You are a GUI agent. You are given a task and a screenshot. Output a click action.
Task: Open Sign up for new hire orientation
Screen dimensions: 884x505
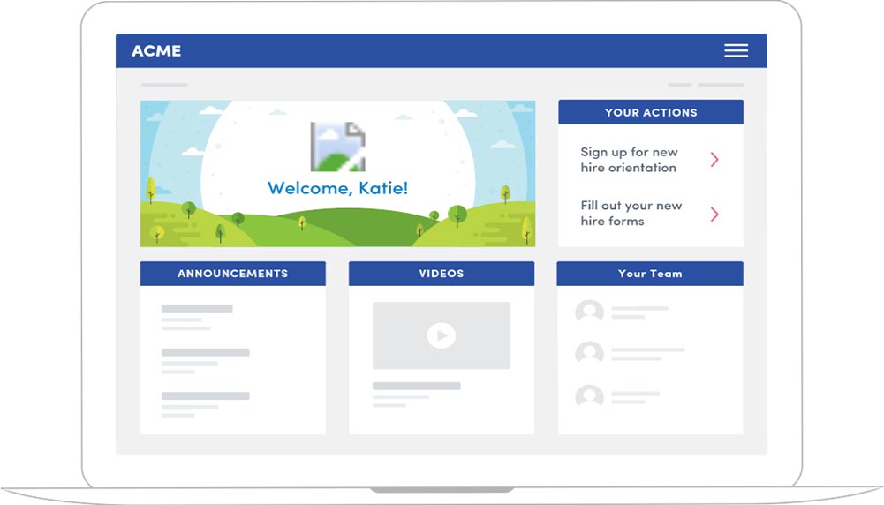(x=629, y=160)
